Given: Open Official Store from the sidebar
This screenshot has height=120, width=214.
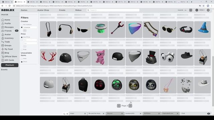Looking at the screenshot, I should pyautogui.click(x=9, y=57).
